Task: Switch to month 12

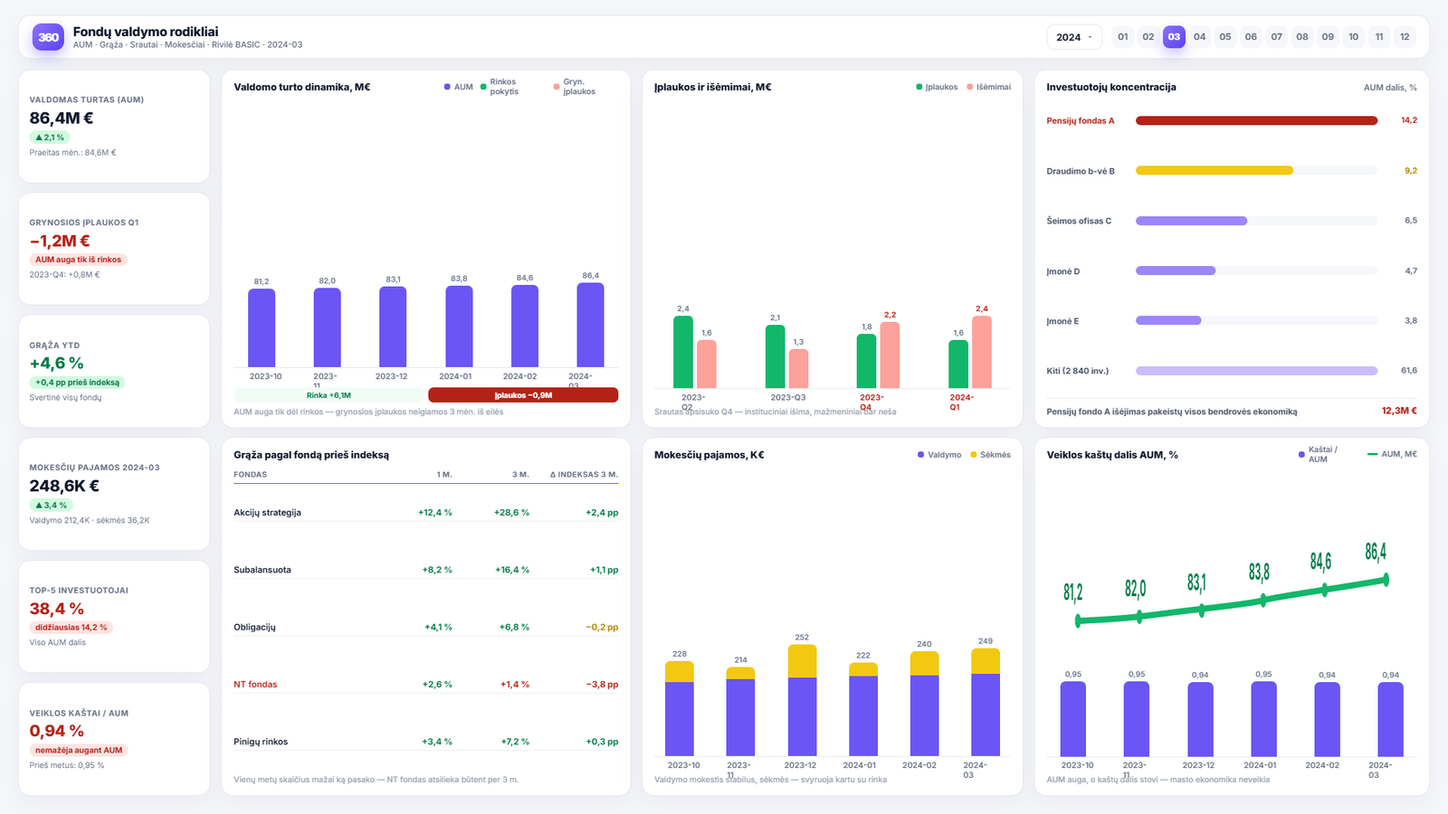Action: tap(1405, 37)
